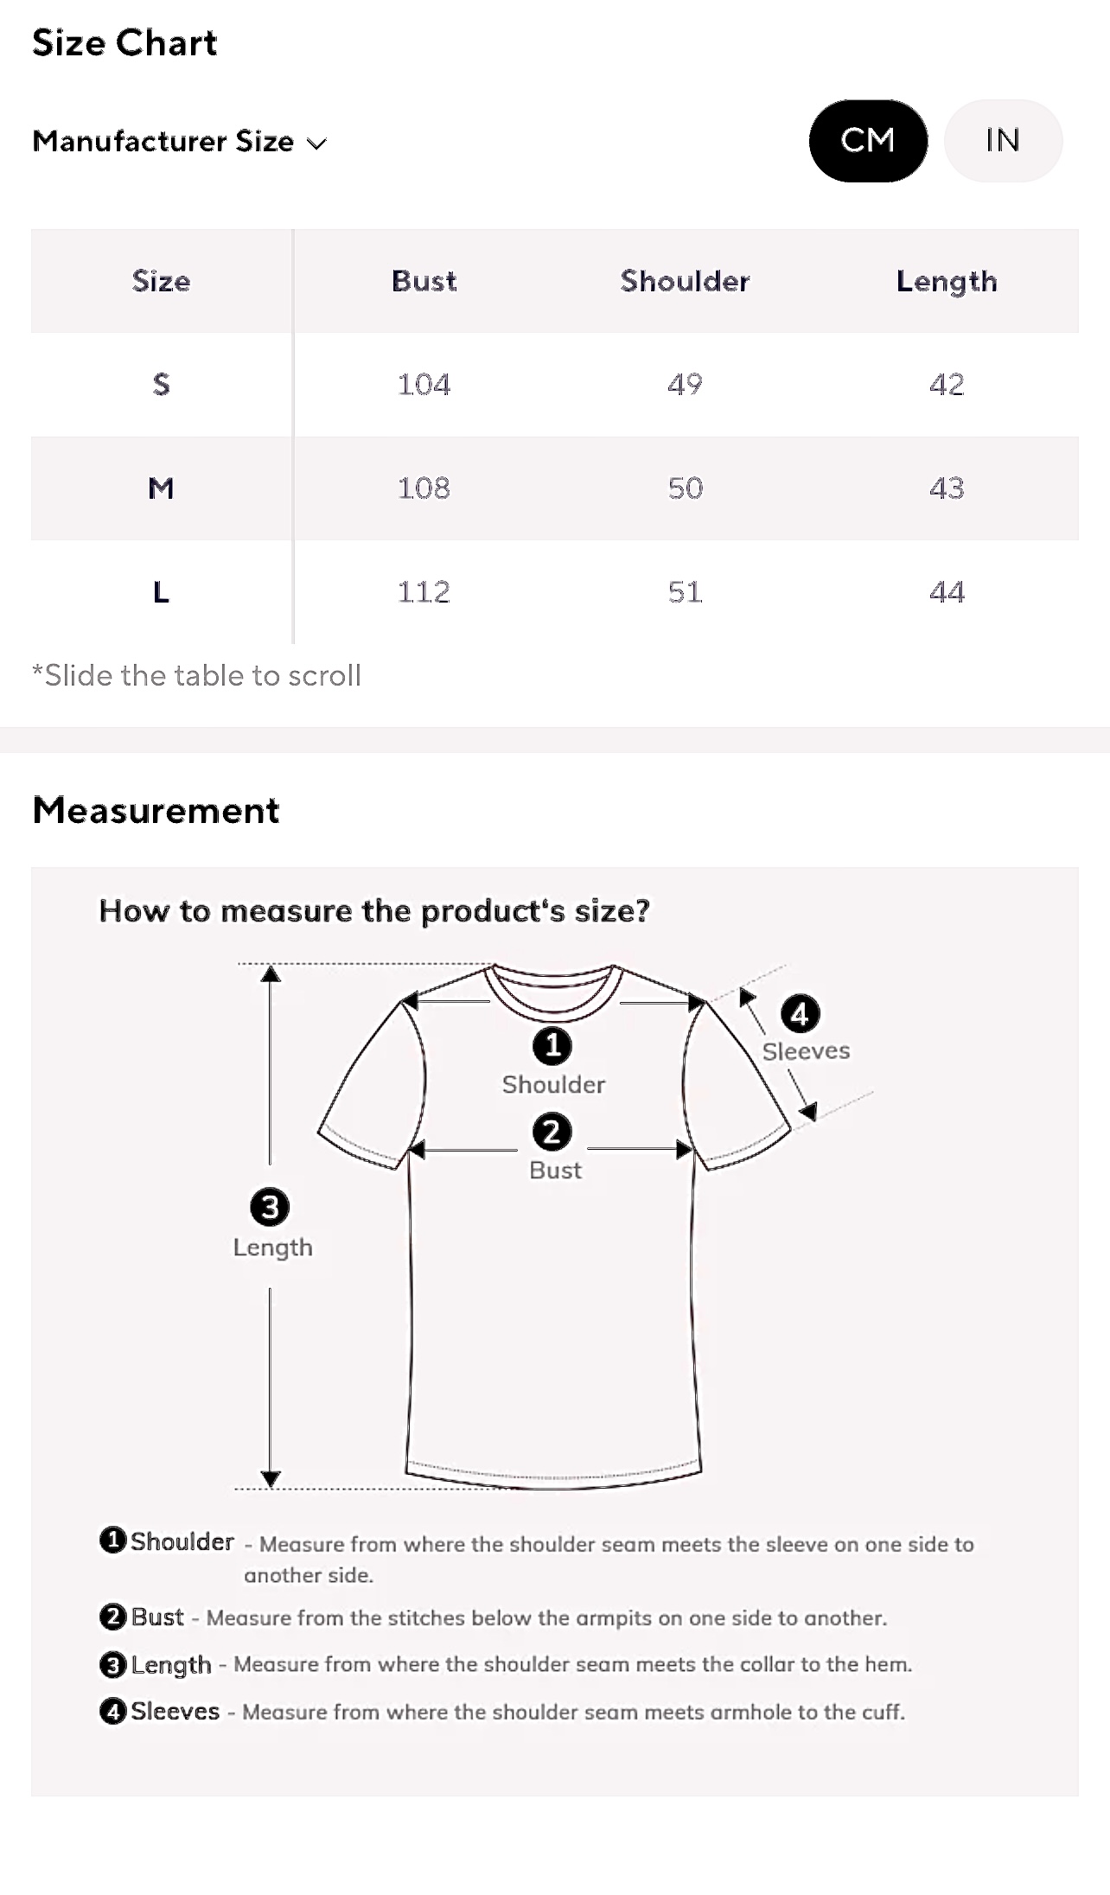This screenshot has width=1110, height=1895.
Task: Click the Sleeves legend bullet icon
Action: [112, 1711]
